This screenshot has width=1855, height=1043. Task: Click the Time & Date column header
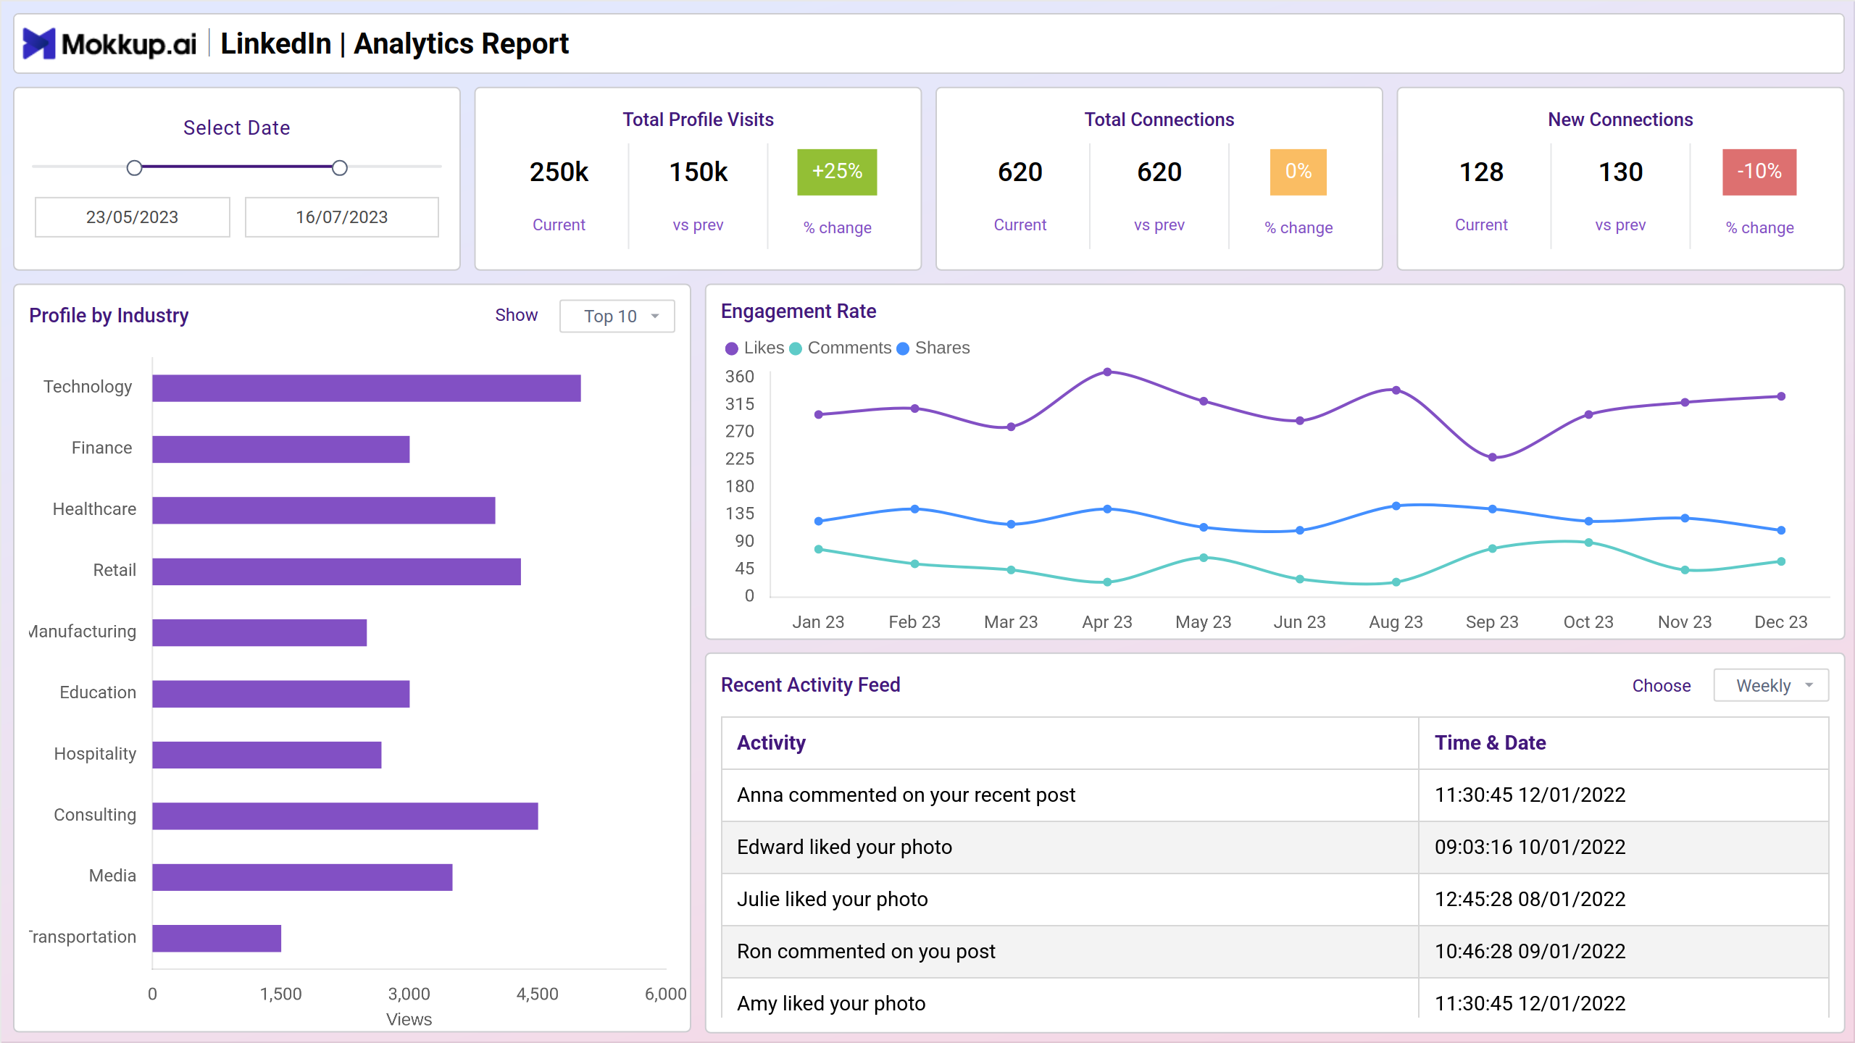tap(1624, 743)
